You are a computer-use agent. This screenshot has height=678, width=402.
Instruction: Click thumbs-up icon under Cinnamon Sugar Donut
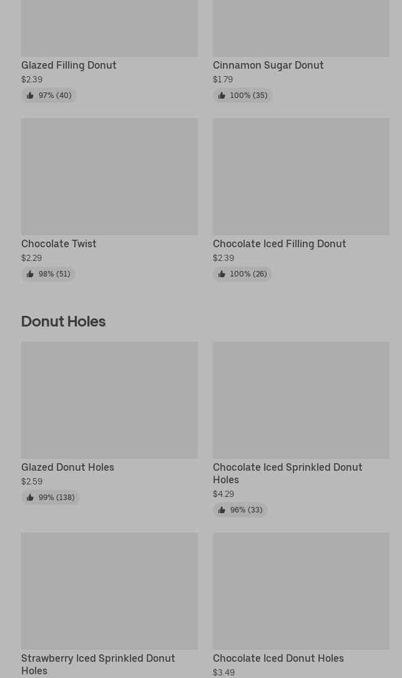[x=222, y=96]
